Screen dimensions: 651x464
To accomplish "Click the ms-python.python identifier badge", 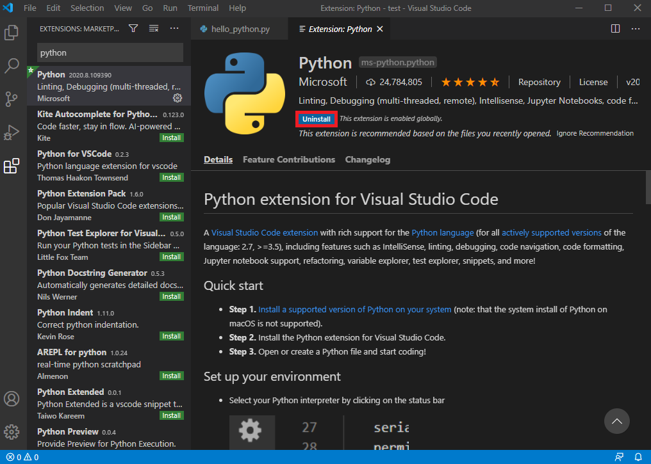I will tap(398, 63).
